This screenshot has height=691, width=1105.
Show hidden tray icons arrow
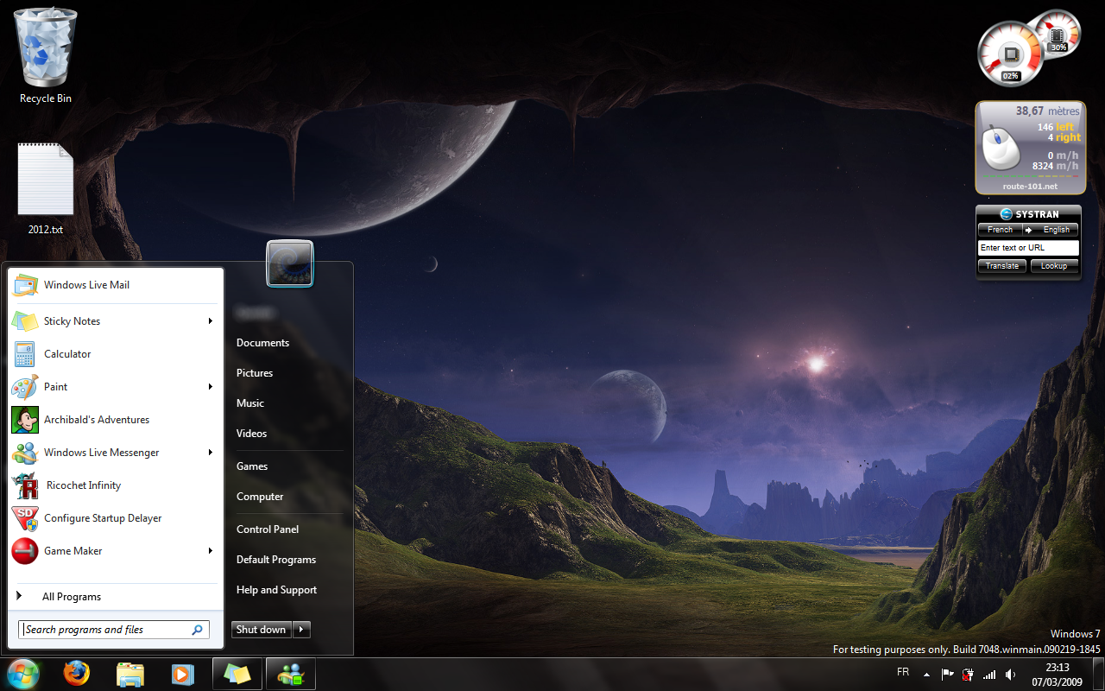pyautogui.click(x=926, y=675)
